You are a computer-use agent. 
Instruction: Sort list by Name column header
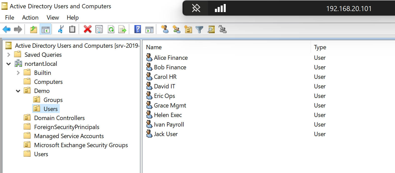154,47
